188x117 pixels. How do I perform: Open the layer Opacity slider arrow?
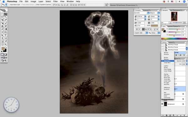tap(186, 61)
